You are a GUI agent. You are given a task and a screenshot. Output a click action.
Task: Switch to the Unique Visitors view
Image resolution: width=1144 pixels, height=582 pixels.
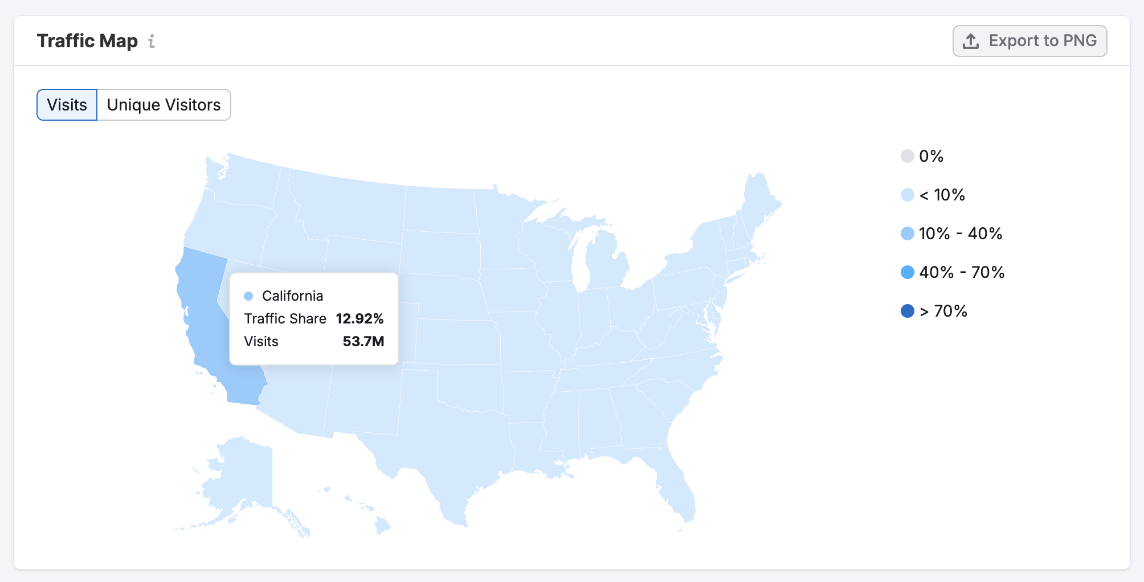point(164,104)
